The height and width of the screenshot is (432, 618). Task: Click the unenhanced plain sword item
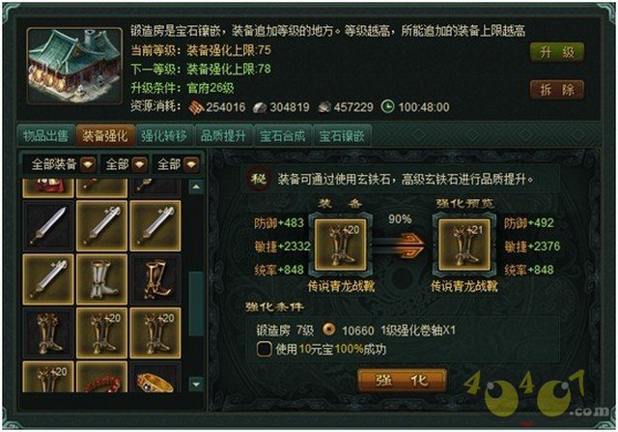(48, 226)
